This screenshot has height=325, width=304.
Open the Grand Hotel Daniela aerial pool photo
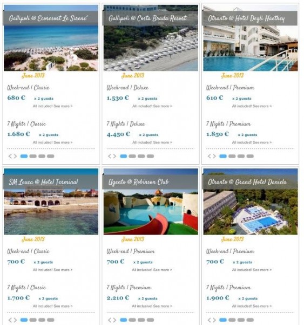click(x=251, y=212)
